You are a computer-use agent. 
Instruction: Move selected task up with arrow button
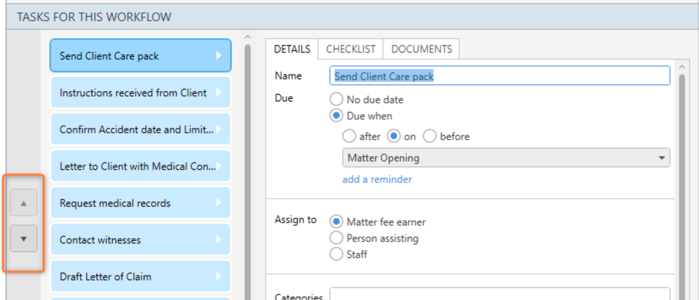click(x=23, y=203)
